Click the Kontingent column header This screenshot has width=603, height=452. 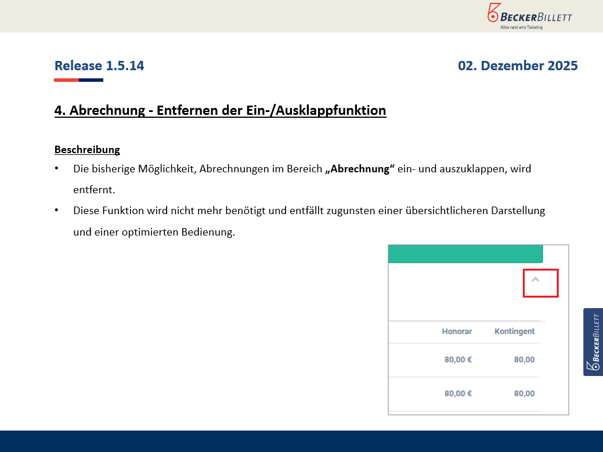click(514, 331)
